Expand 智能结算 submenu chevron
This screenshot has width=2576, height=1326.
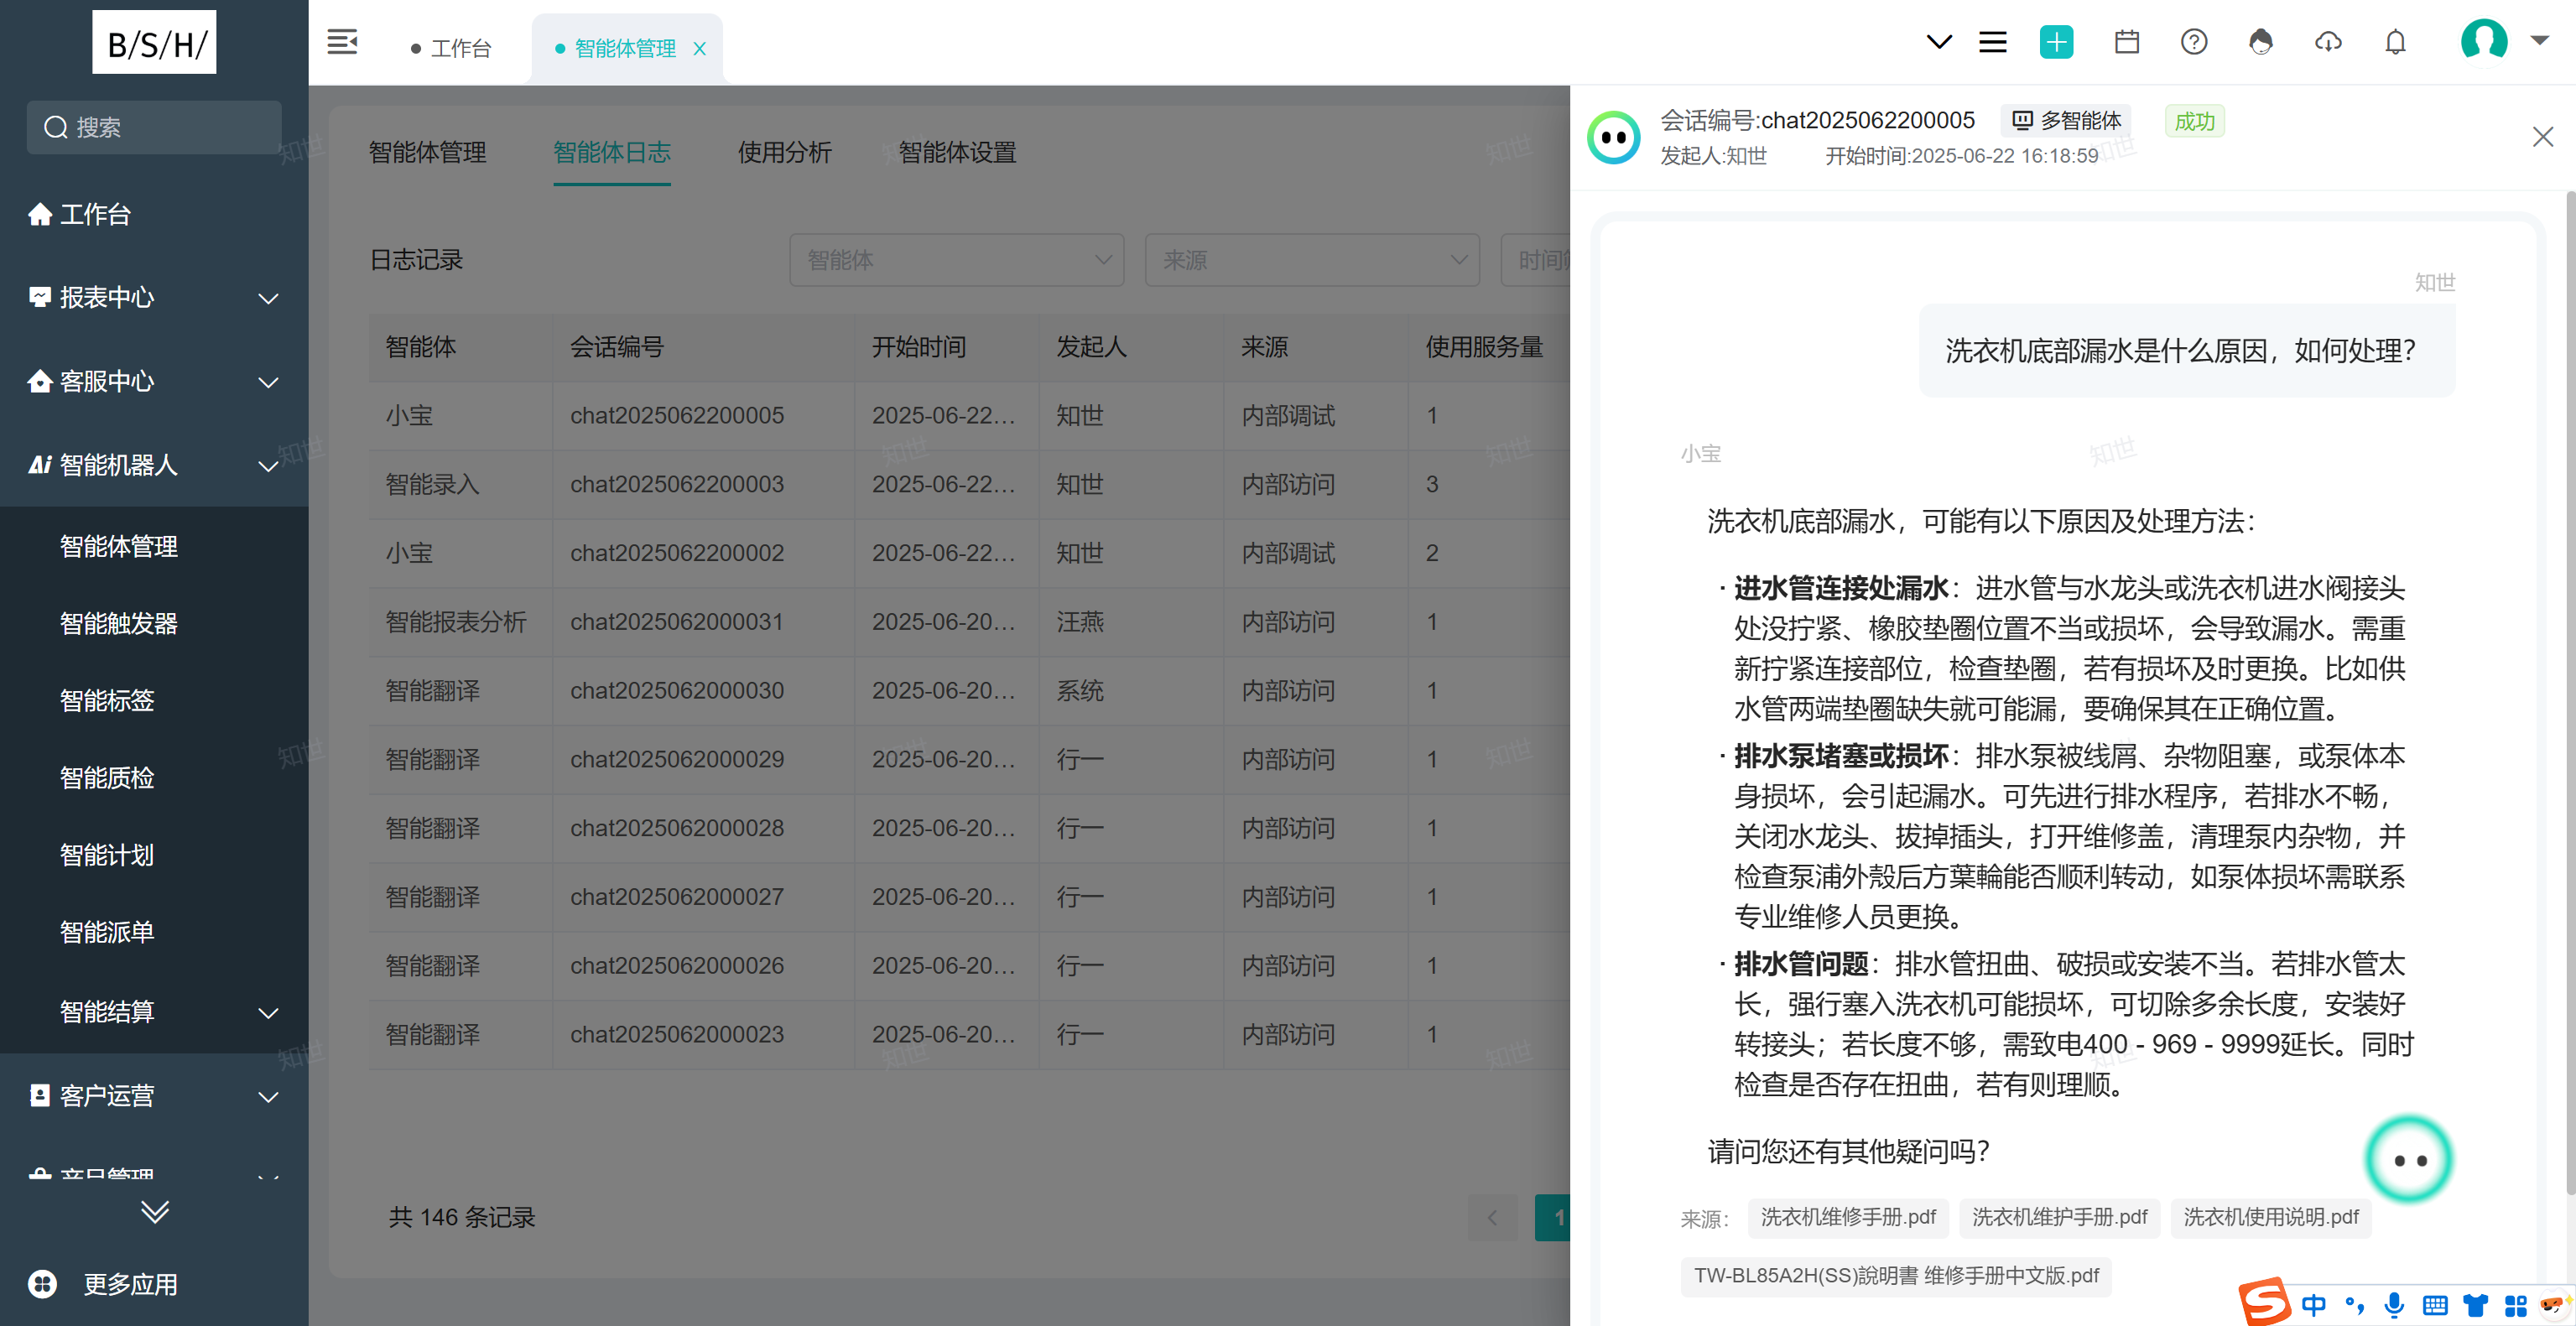[x=268, y=1013]
